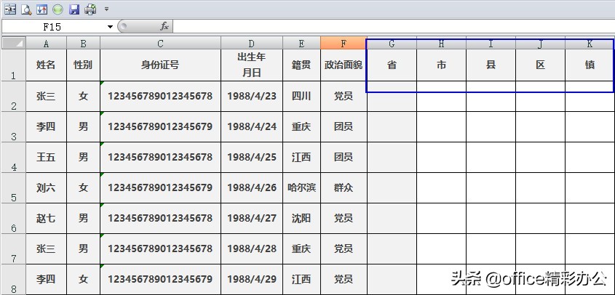Screen dimensions: 615x295
Task: Click the sort arrows icon in toolbar
Action: click(42, 9)
